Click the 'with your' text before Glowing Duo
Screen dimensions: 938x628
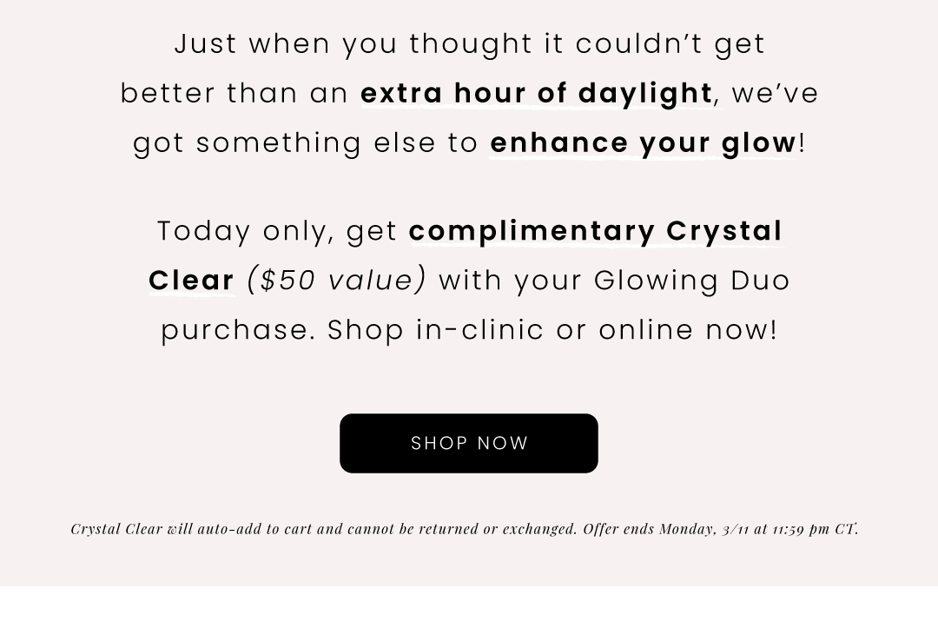pos(511,281)
